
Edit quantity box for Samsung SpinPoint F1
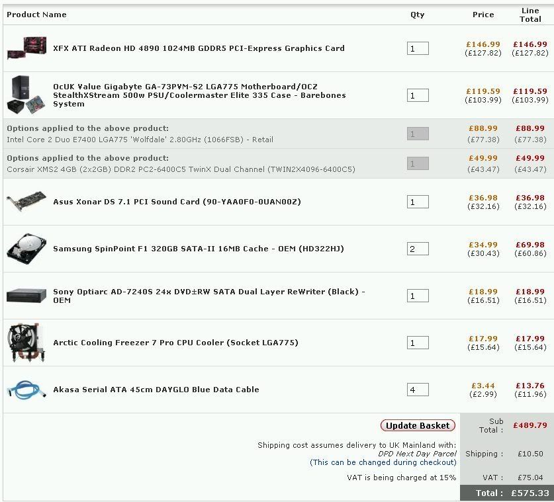coord(418,249)
